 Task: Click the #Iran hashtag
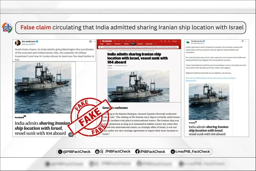(188, 78)
